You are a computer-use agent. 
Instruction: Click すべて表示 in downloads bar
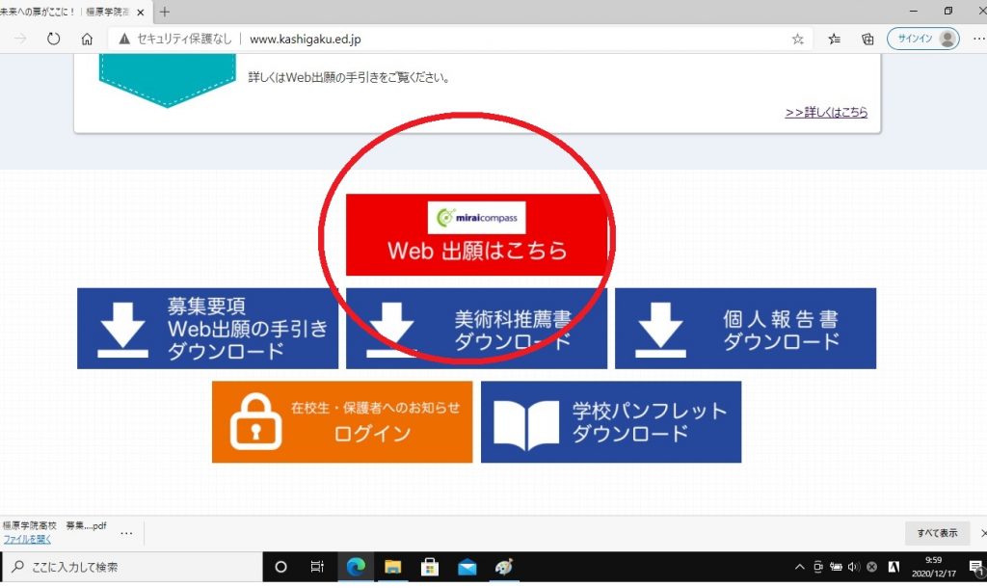[937, 533]
